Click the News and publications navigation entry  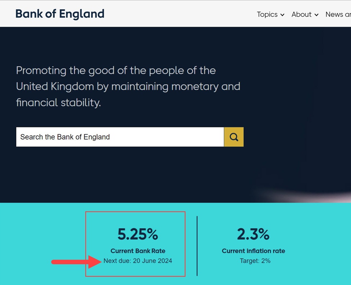point(337,14)
